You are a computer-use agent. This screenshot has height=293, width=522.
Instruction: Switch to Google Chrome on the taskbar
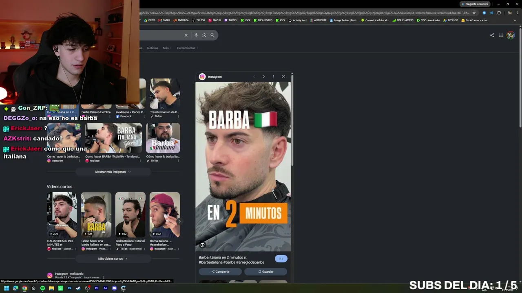click(24, 288)
